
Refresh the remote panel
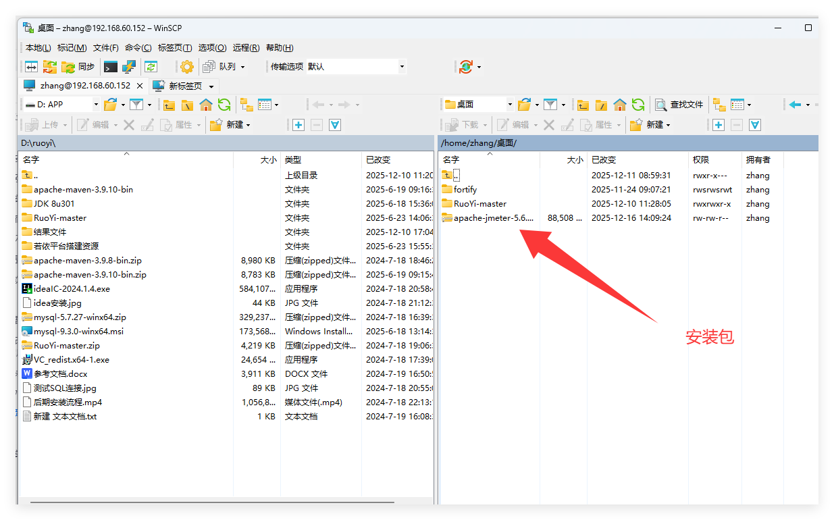click(637, 105)
